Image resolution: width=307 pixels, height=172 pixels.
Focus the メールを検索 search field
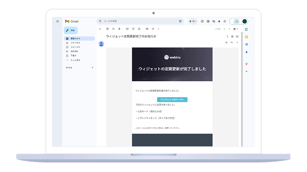coord(140,21)
